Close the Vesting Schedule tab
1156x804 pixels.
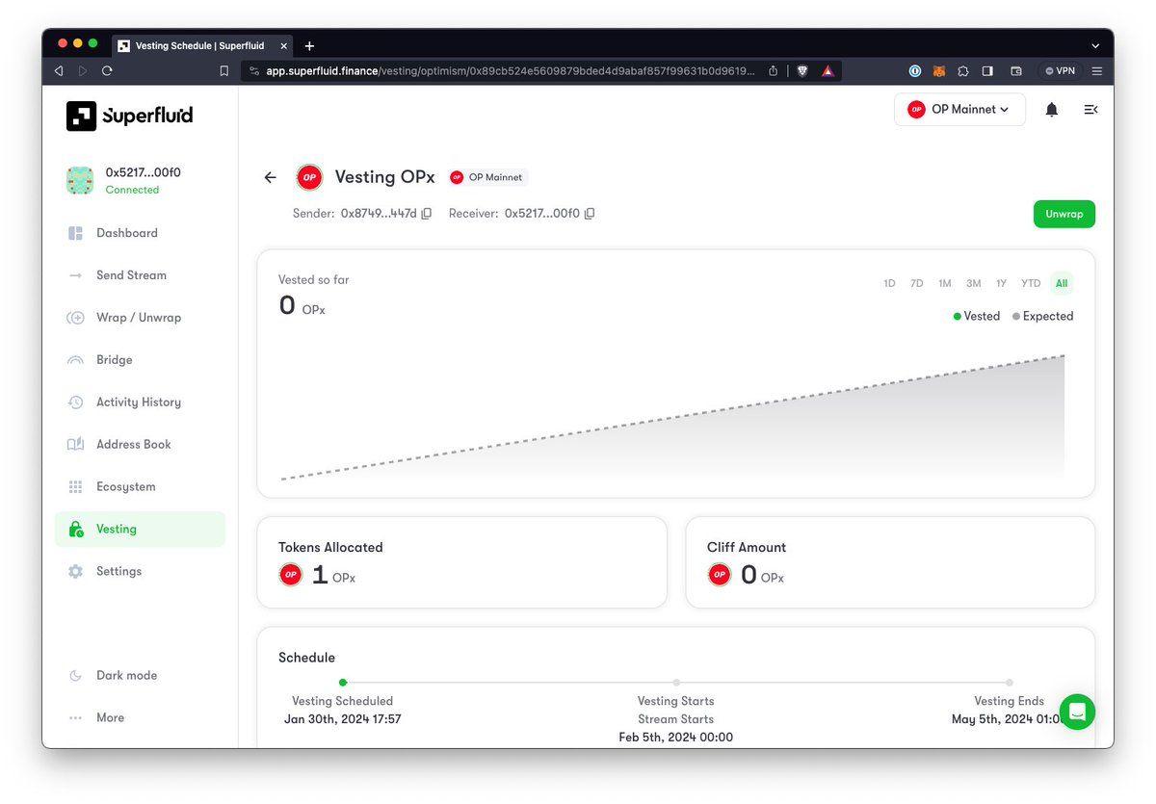coord(284,45)
